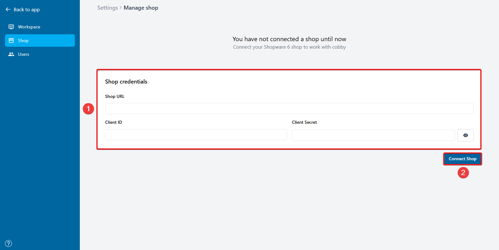Click the Users people icon
This screenshot has height=250, width=499.
[x=11, y=54]
